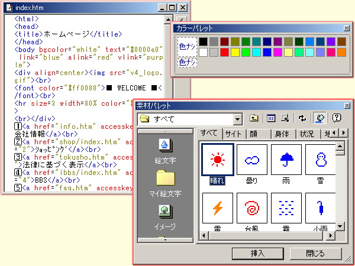The width and height of the screenshot is (355, 266).
Task: Pick the 台風 spiral emoji thumbnail
Action: tap(251, 207)
